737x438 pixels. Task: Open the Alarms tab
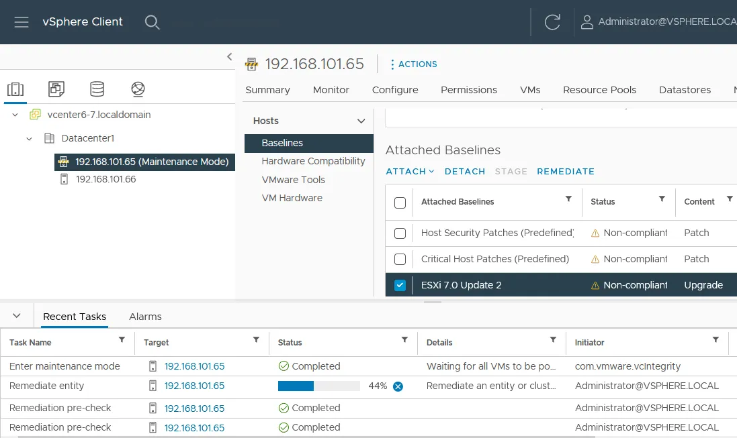[x=145, y=317]
